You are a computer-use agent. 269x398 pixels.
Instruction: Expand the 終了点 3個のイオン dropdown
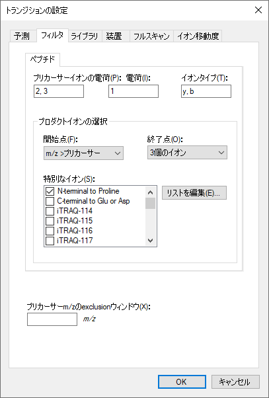pos(187,153)
